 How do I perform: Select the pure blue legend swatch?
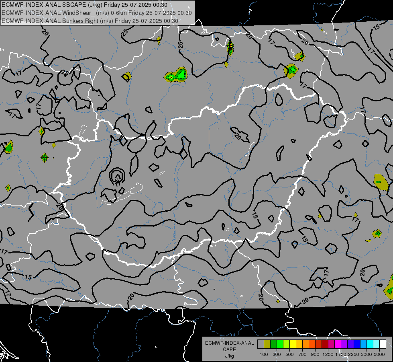click(357, 344)
